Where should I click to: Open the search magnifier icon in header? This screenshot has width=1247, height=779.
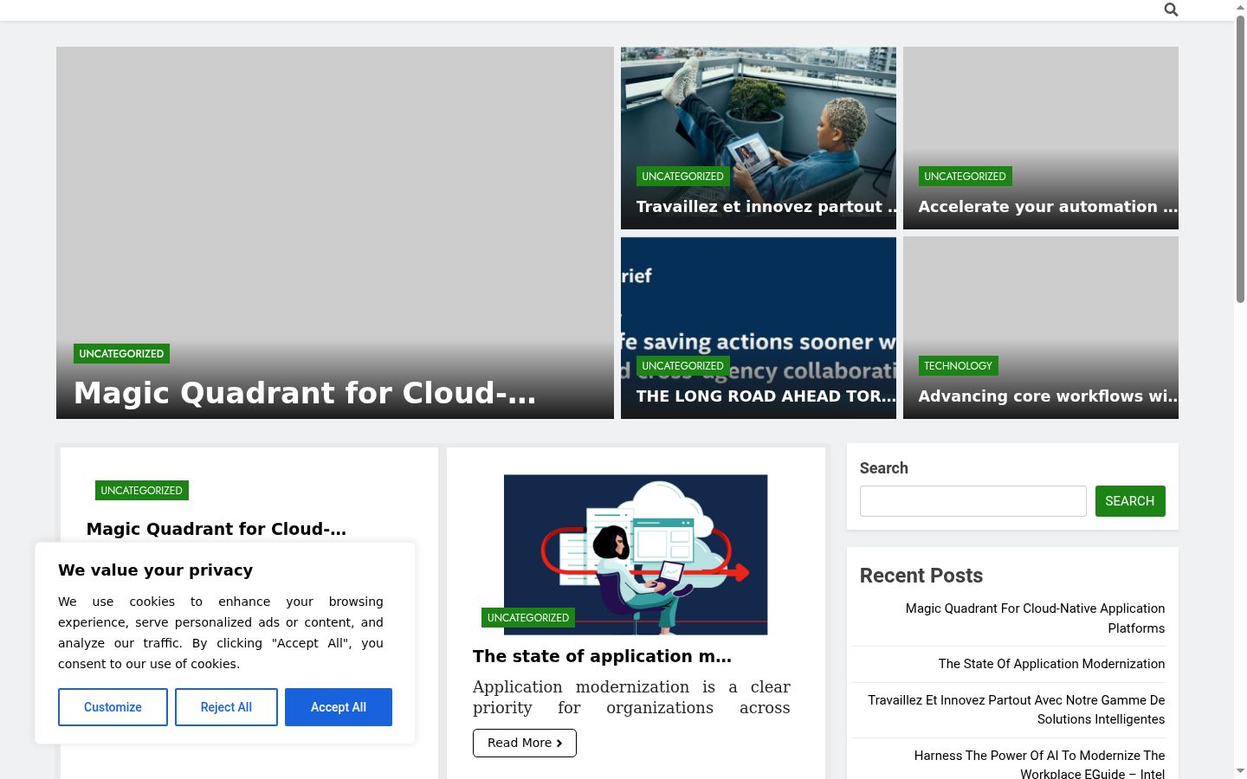(x=1171, y=10)
